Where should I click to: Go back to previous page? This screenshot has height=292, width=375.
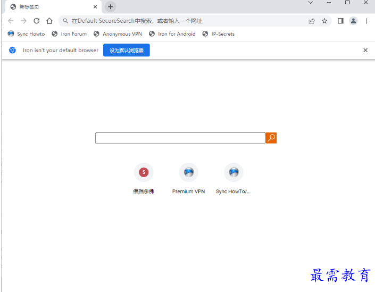tap(11, 21)
